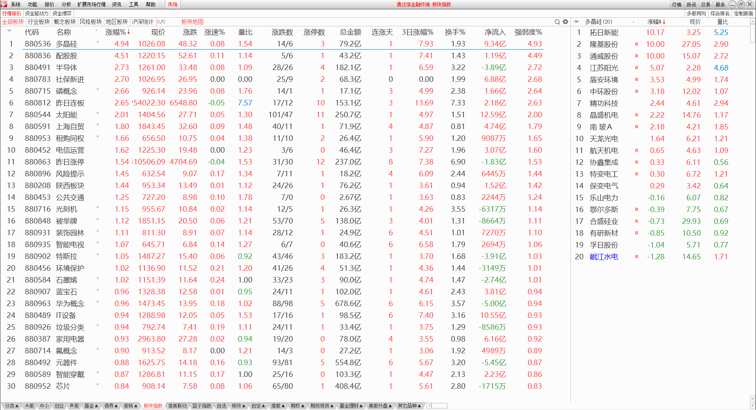Click the app logo icon in the title bar
Image resolution: width=756 pixels, height=410 pixels.
click(x=4, y=4)
